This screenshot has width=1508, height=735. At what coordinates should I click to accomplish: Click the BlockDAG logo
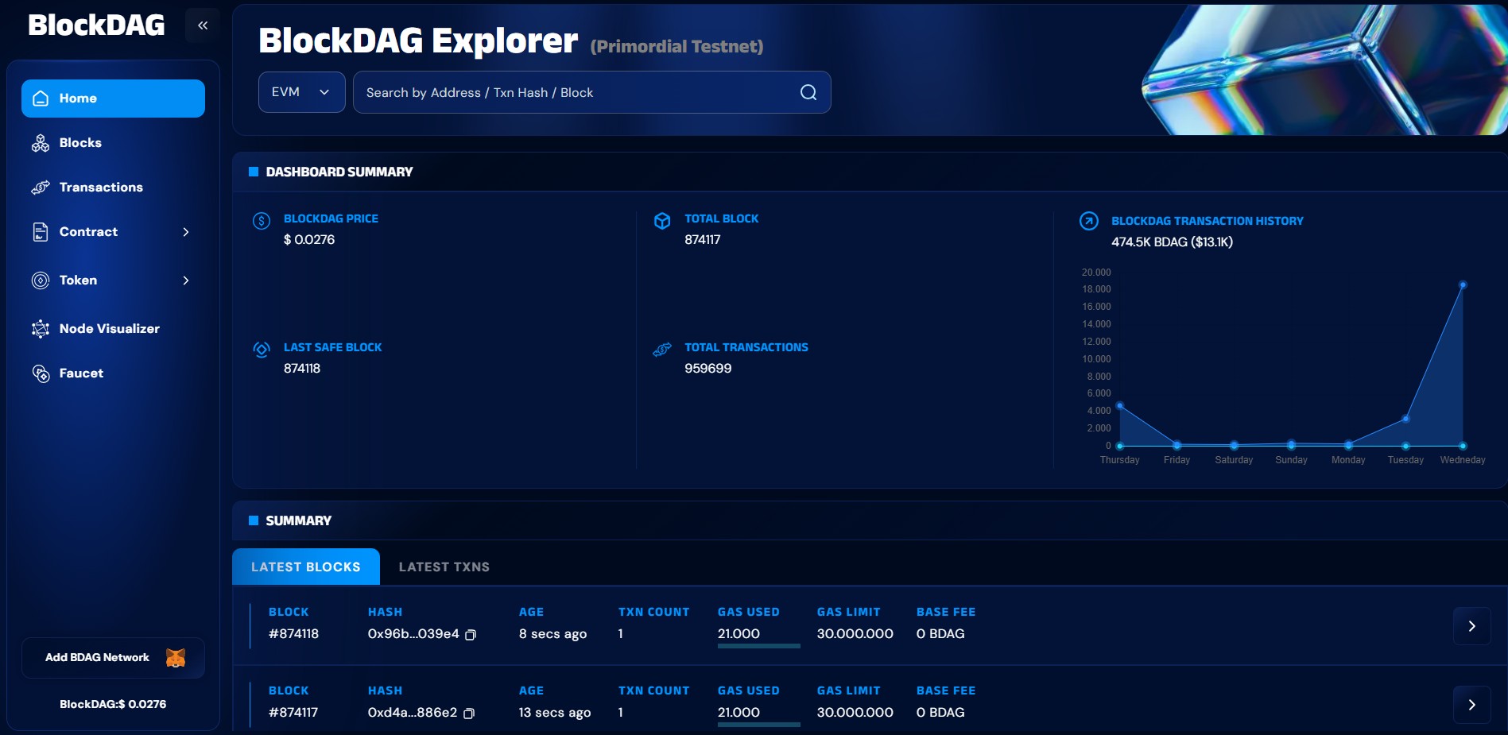96,25
